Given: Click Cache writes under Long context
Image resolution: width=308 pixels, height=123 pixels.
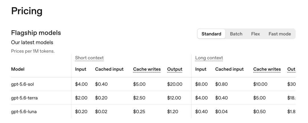Looking at the screenshot, I should pyautogui.click(x=267, y=69).
